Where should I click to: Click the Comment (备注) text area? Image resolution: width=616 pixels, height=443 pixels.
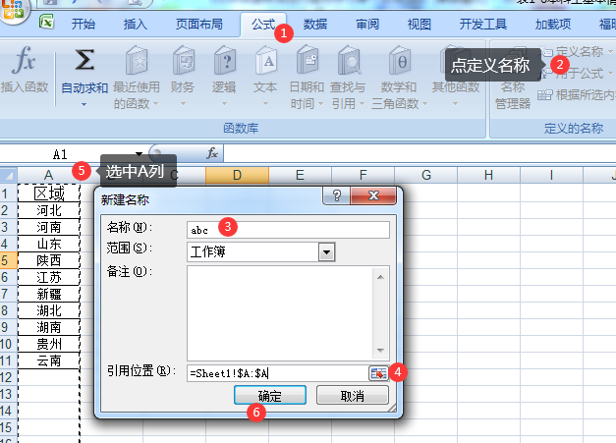280,310
